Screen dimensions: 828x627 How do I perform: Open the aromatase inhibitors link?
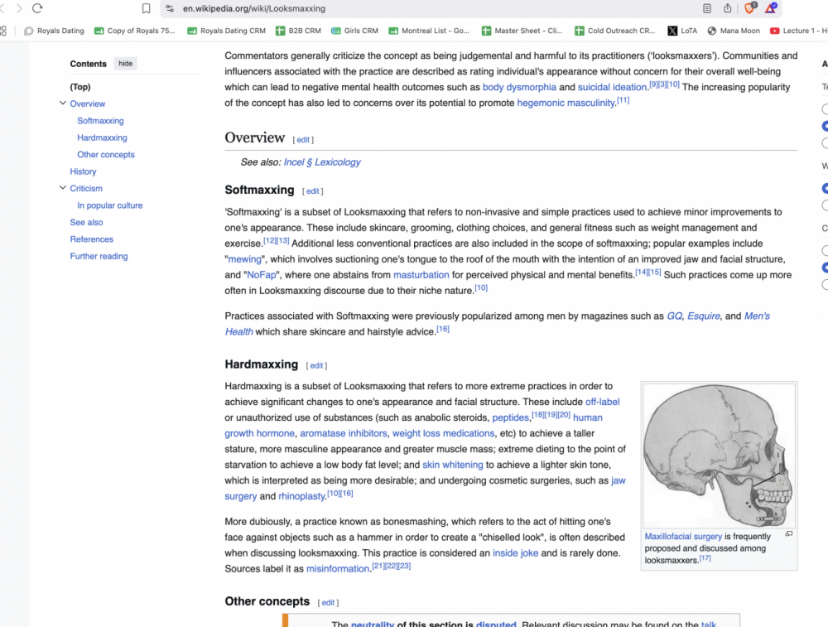tap(344, 433)
